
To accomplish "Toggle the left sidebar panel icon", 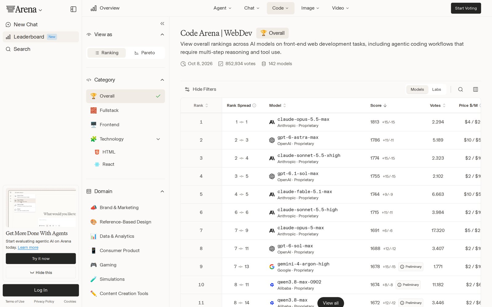I will point(73,9).
